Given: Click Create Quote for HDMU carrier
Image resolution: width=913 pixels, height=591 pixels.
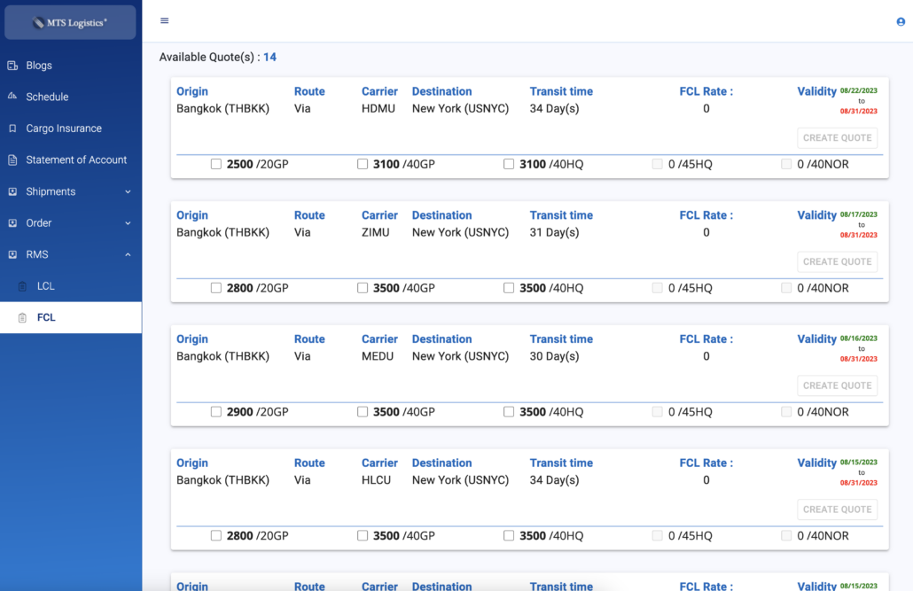Looking at the screenshot, I should click(x=837, y=137).
